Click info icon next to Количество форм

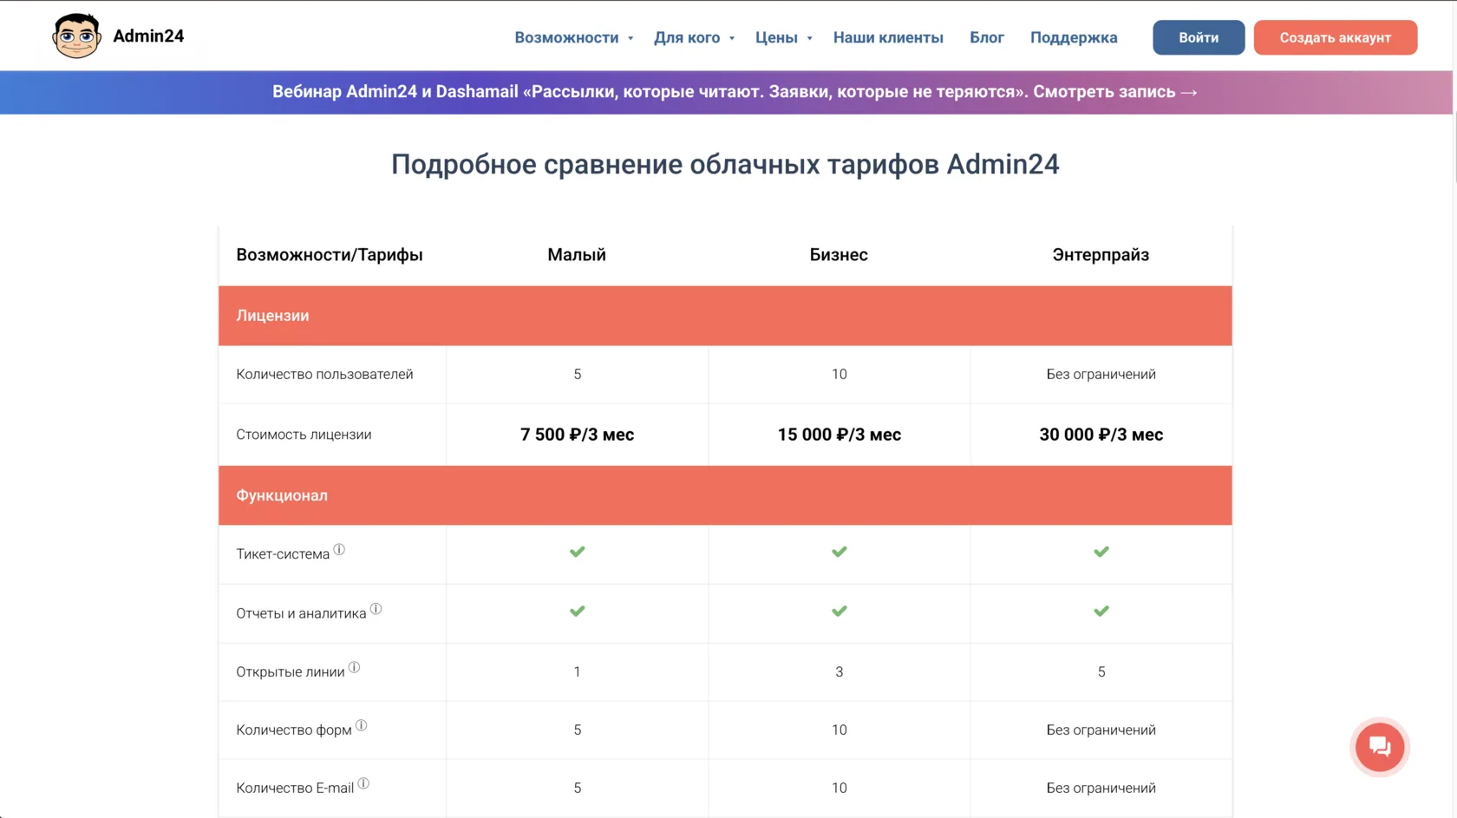click(361, 725)
